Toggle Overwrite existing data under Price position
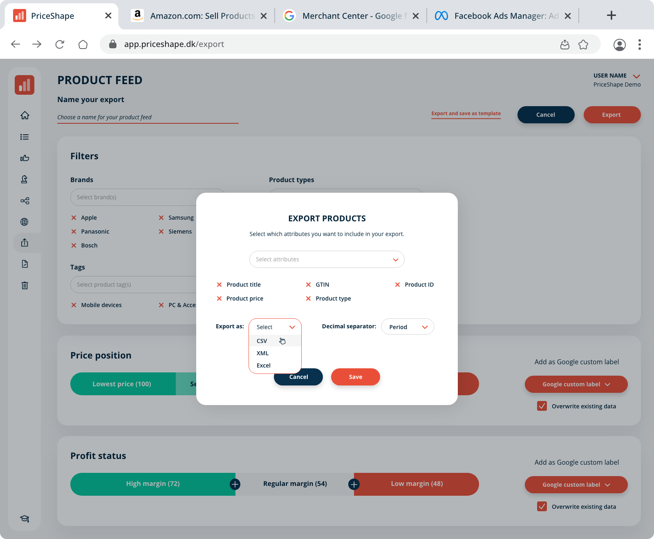The width and height of the screenshot is (654, 539). click(542, 406)
